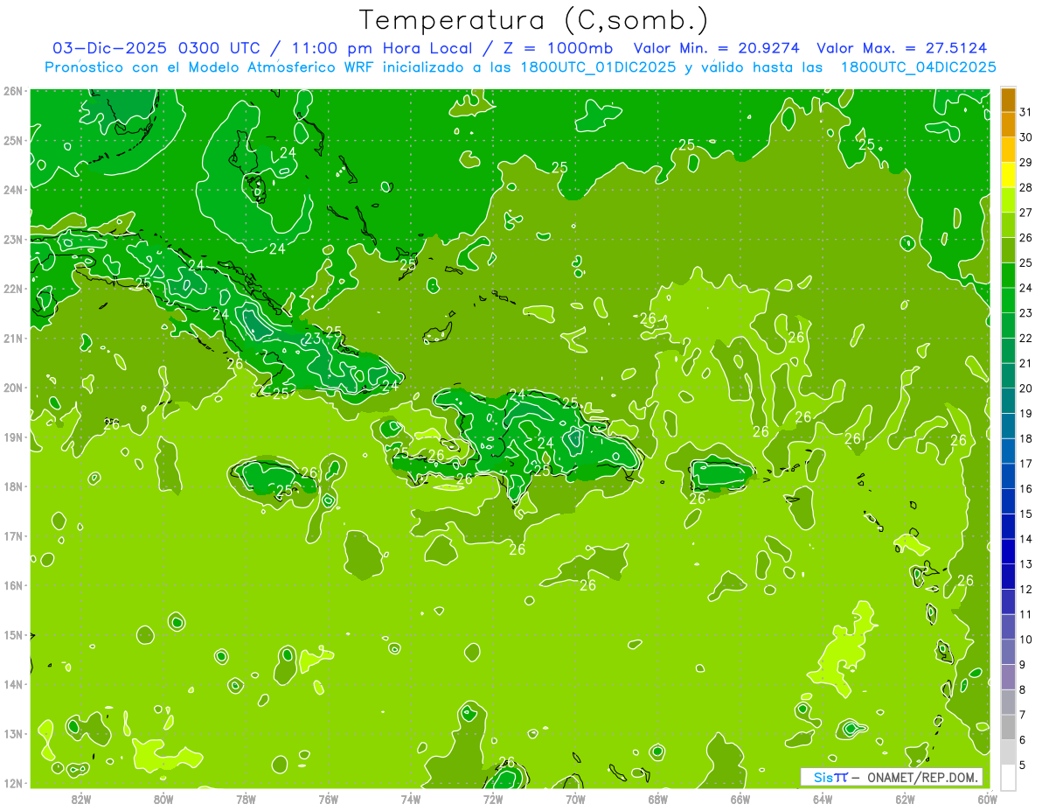Click the 70W longitude axis label
Viewport: 1049px width, 811px height.
pos(575,799)
